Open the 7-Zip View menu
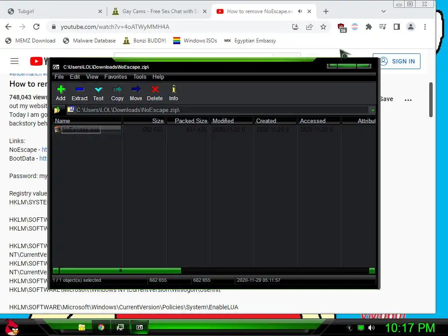The width and height of the screenshot is (448, 336). [x=92, y=77]
